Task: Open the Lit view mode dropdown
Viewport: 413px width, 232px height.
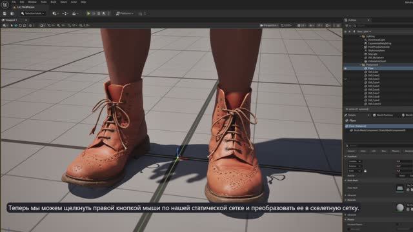Action: click(301, 26)
